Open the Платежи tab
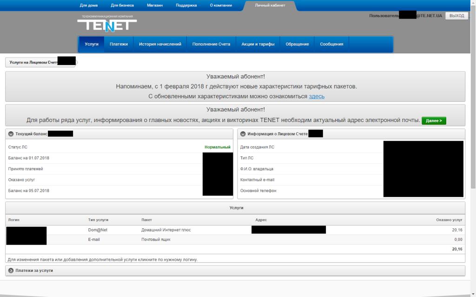The width and height of the screenshot is (476, 297). [119, 44]
